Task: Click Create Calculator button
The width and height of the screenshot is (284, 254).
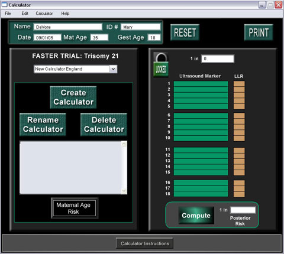Action: (73, 97)
